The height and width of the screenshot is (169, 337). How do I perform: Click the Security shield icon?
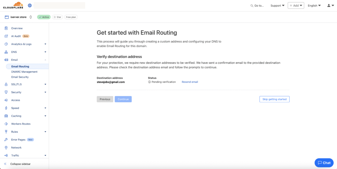[x=6, y=92]
